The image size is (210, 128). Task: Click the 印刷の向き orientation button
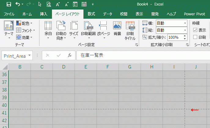tap(61, 30)
